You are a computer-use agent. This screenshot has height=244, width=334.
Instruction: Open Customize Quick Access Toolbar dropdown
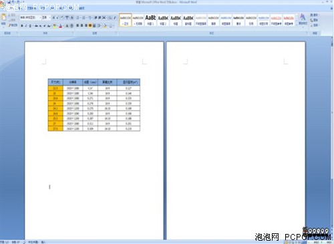(23, 2)
